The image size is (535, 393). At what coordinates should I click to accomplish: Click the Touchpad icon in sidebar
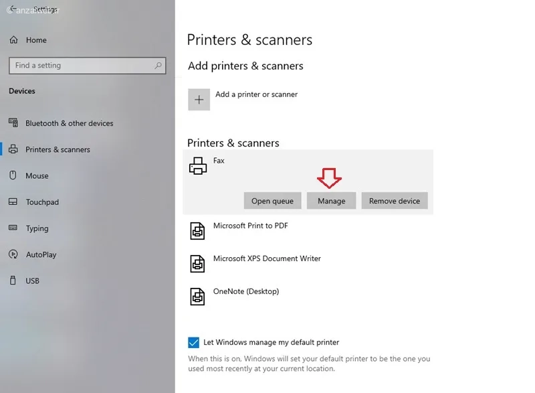13,202
